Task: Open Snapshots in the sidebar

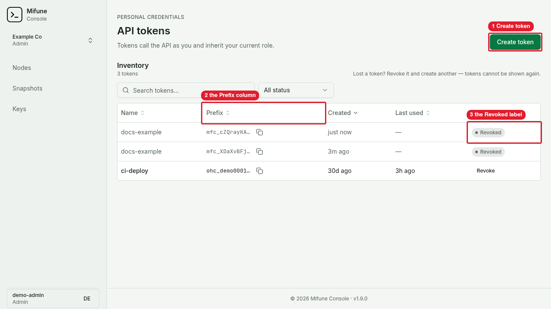Action: (28, 88)
